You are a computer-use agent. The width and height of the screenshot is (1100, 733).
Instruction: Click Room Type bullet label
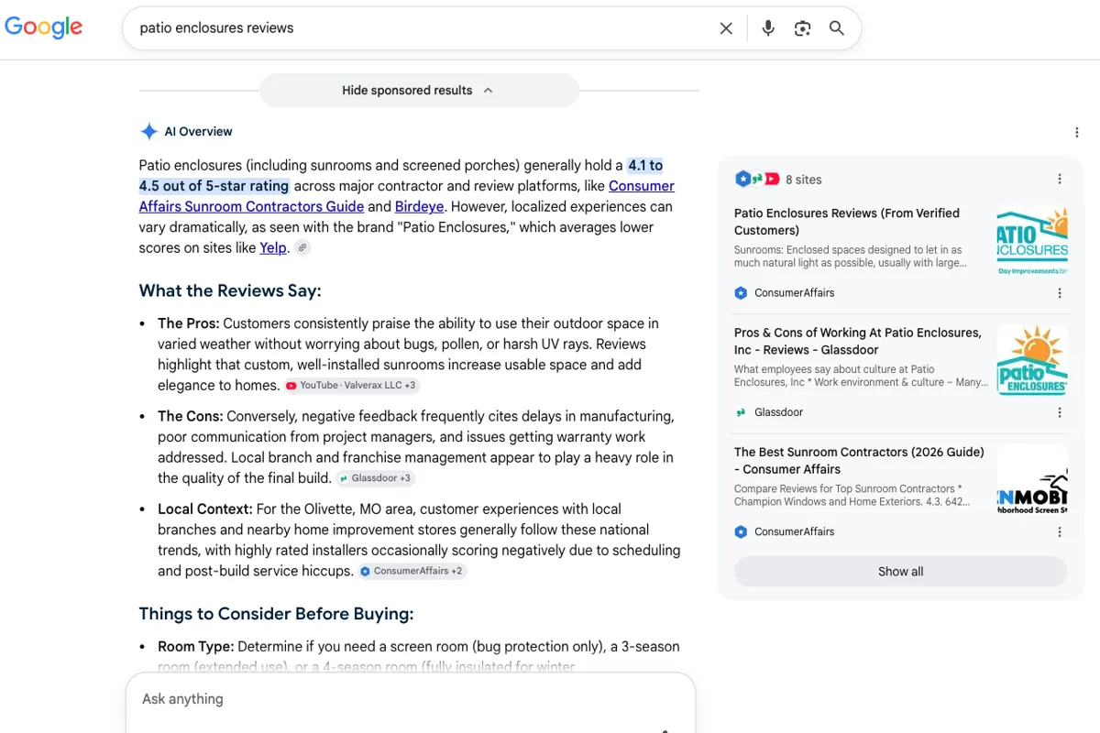click(195, 646)
